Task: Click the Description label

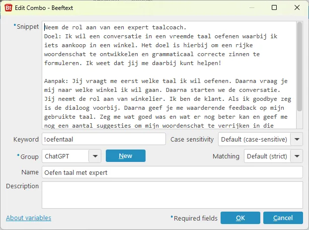Action: (x=22, y=186)
